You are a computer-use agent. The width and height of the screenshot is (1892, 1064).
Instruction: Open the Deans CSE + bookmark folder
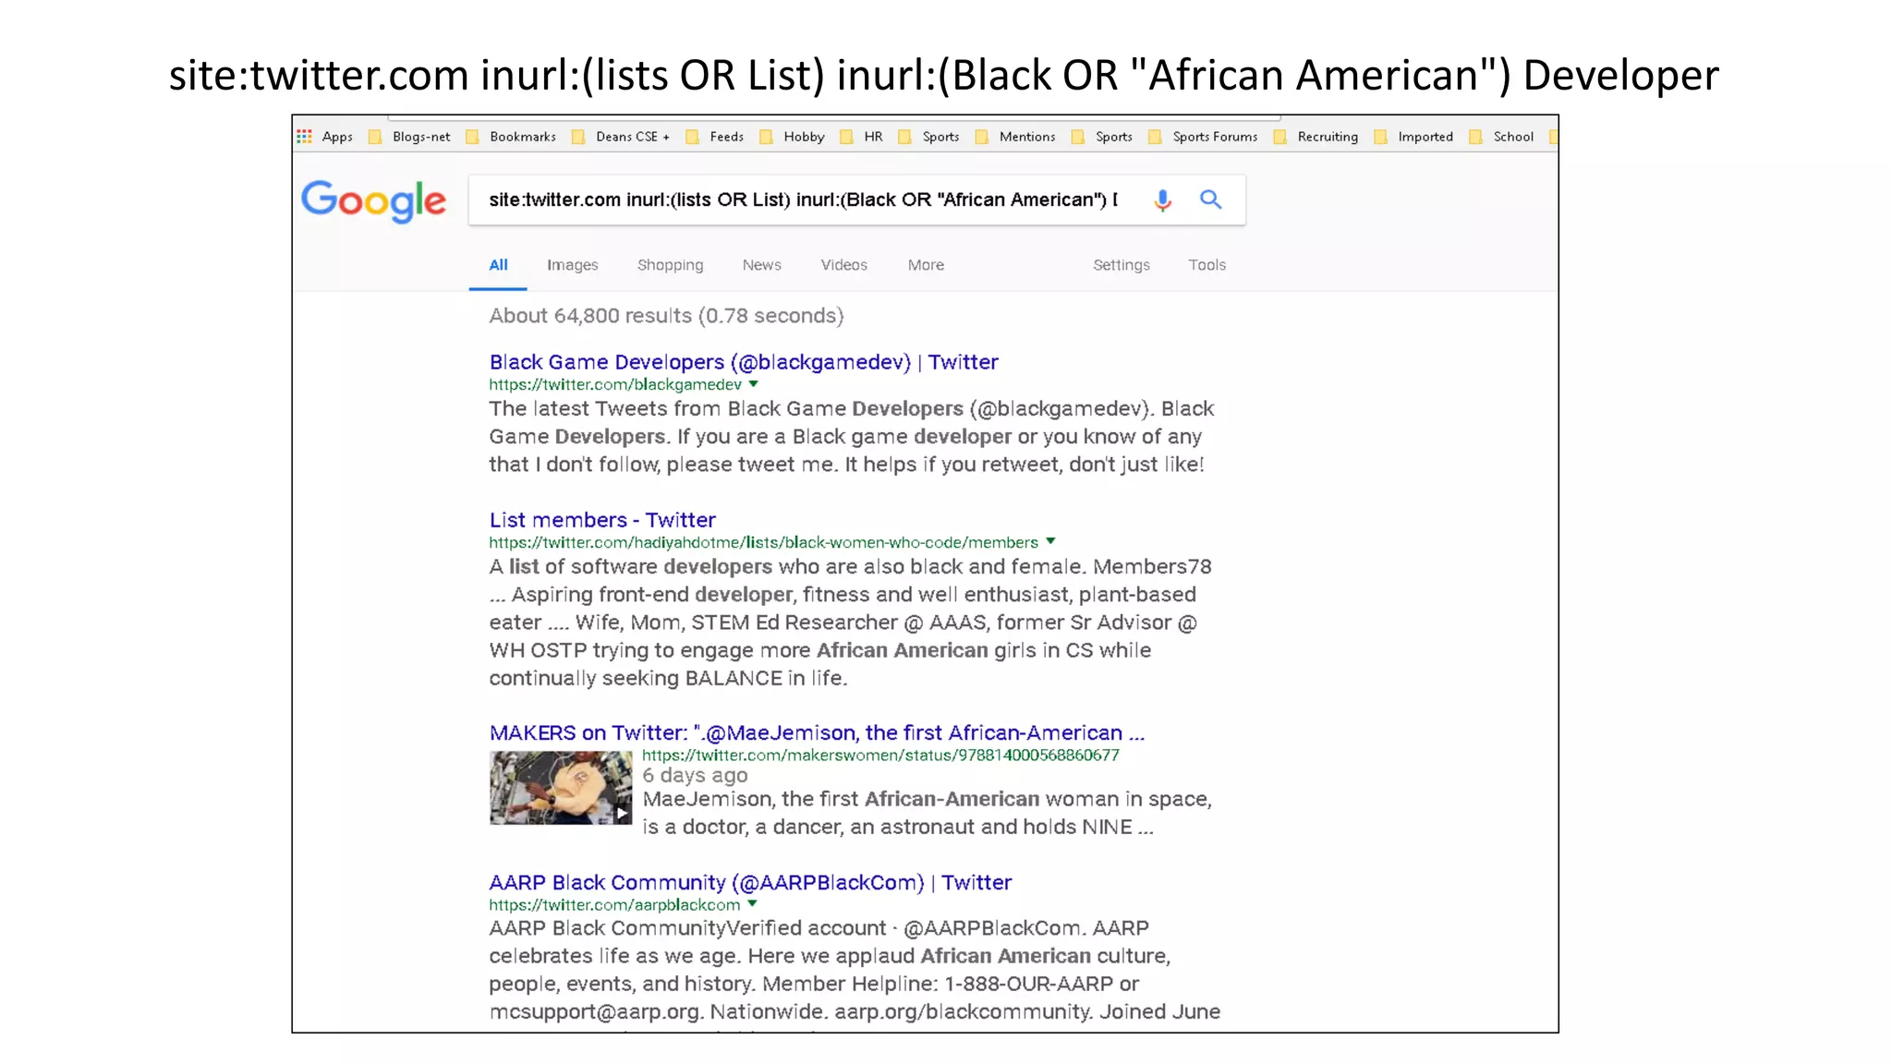pos(621,137)
